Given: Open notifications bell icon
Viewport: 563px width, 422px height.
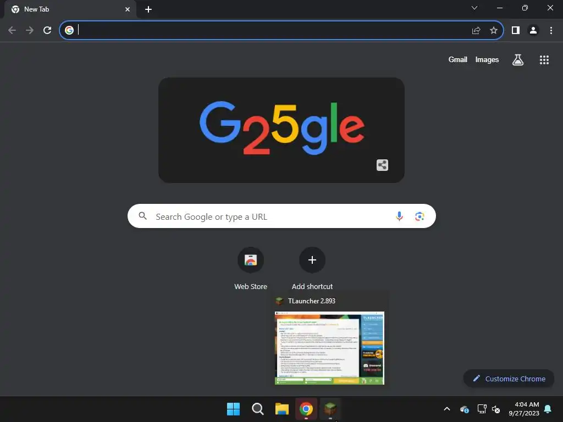Looking at the screenshot, I should [x=548, y=409].
